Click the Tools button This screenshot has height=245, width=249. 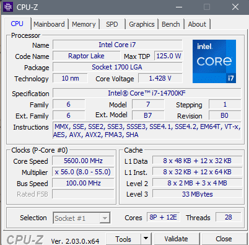(123, 239)
